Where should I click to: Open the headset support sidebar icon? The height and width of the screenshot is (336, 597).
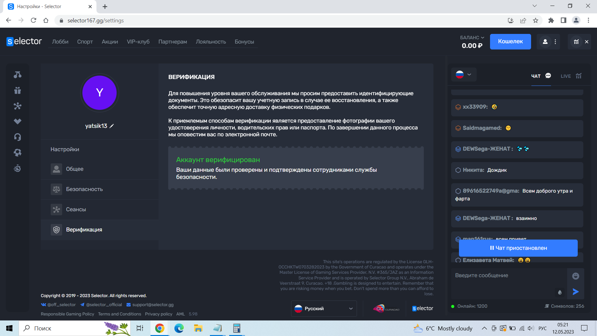pyautogui.click(x=17, y=137)
